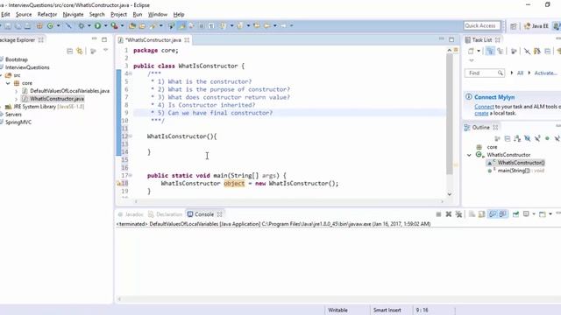Click the New Java Class green icon
The image size is (561, 315).
50,25
